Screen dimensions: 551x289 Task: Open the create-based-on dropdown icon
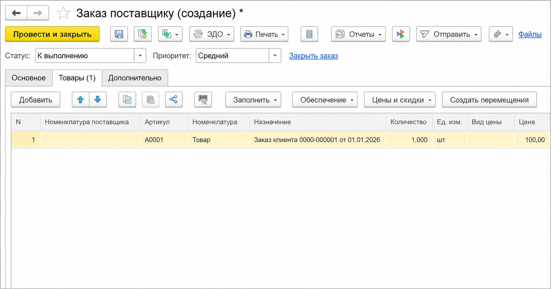click(x=170, y=34)
